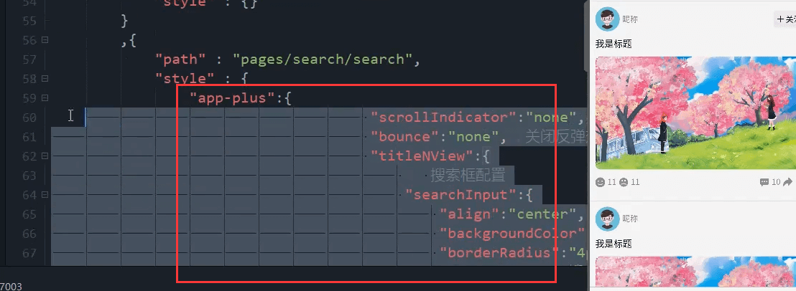Screen dimensions: 796x291
Task: Click line number 57 in the gutter
Action: click(x=29, y=59)
